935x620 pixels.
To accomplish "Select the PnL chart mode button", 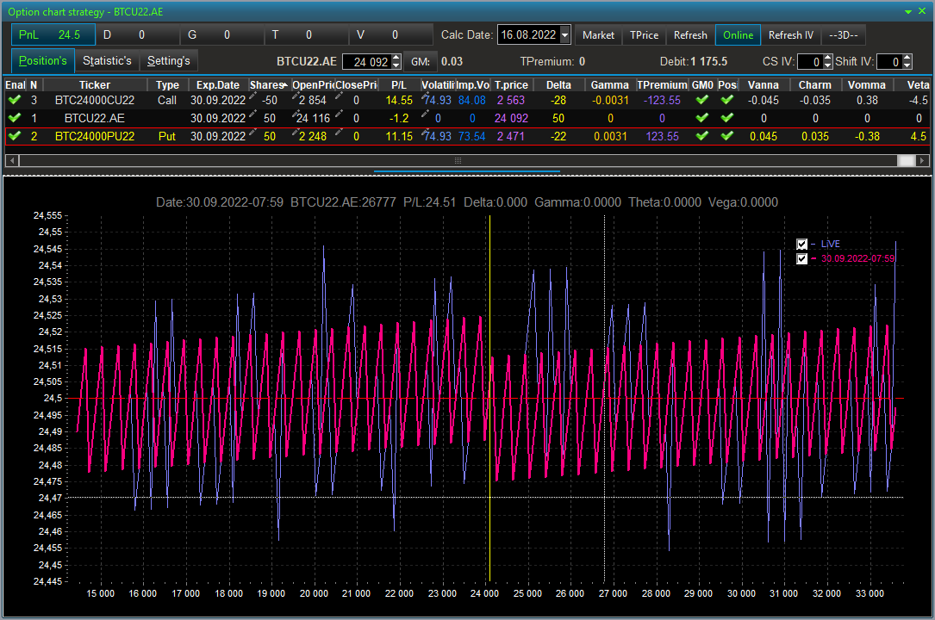I will (x=53, y=35).
